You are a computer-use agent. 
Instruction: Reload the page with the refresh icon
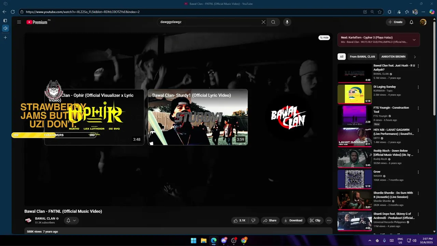(13, 12)
